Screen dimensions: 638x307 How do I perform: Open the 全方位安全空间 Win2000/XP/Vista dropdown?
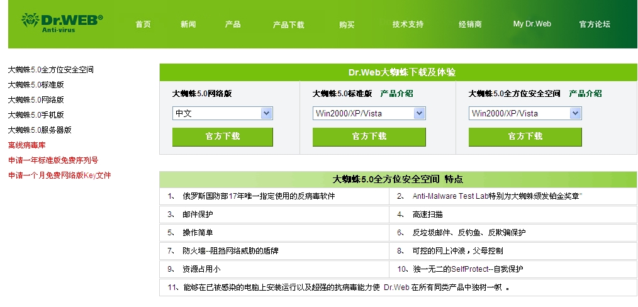coord(525,113)
